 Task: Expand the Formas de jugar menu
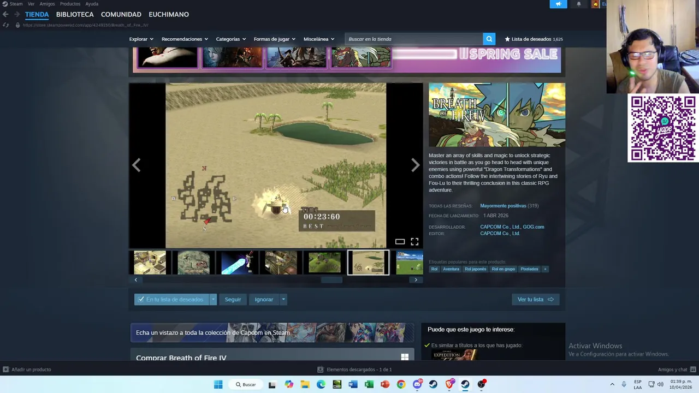[274, 39]
